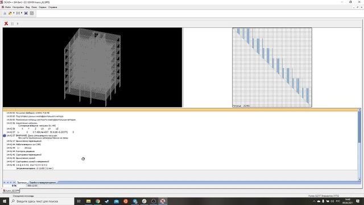Expand the dropdown arrow next to save icon
Screen dimensions: 364x205
pyautogui.click(x=22, y=13)
